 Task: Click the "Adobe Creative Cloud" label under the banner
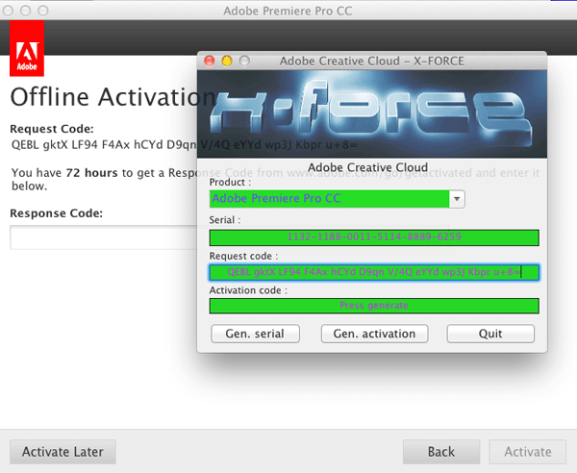pyautogui.click(x=367, y=167)
